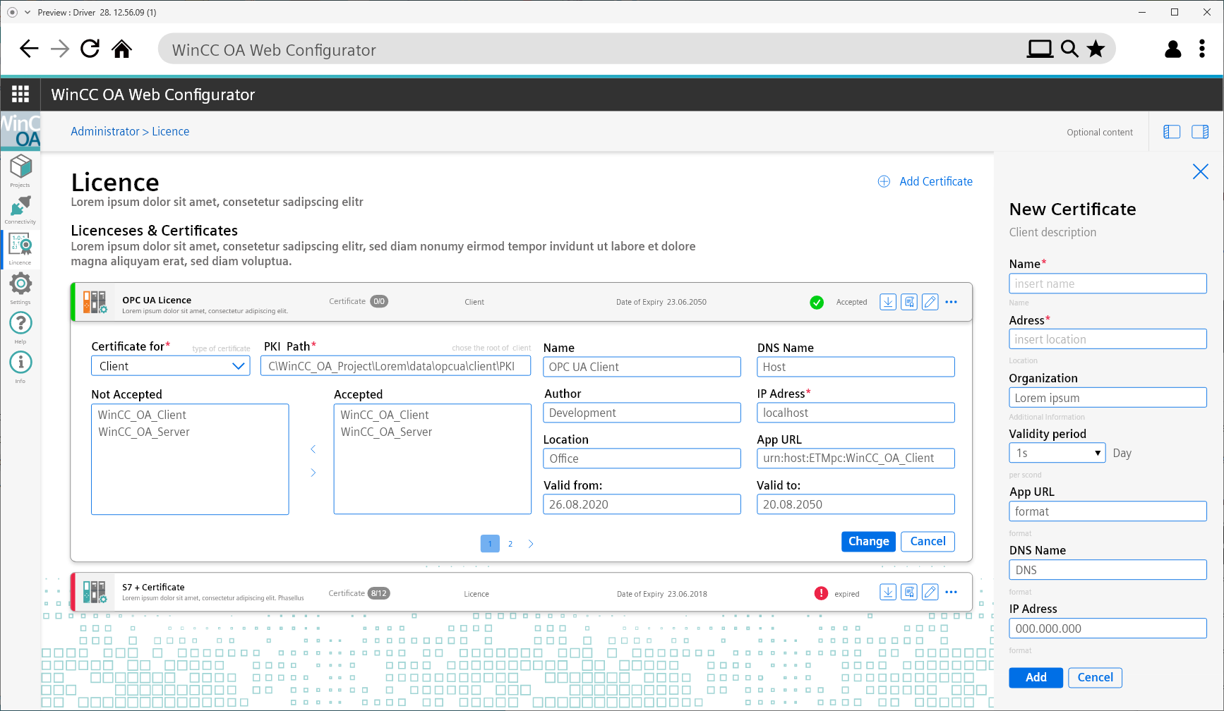Click the Administrator breadcrumb link
Screen dimensions: 1224x711
105,131
